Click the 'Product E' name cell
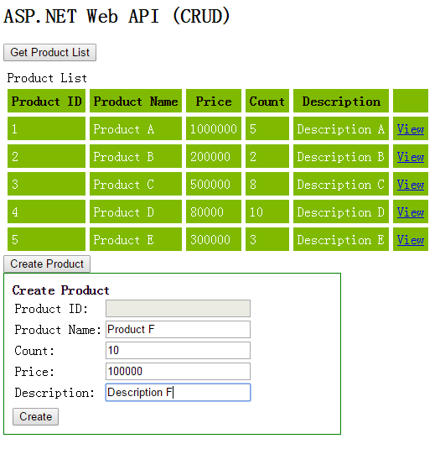 coord(136,239)
